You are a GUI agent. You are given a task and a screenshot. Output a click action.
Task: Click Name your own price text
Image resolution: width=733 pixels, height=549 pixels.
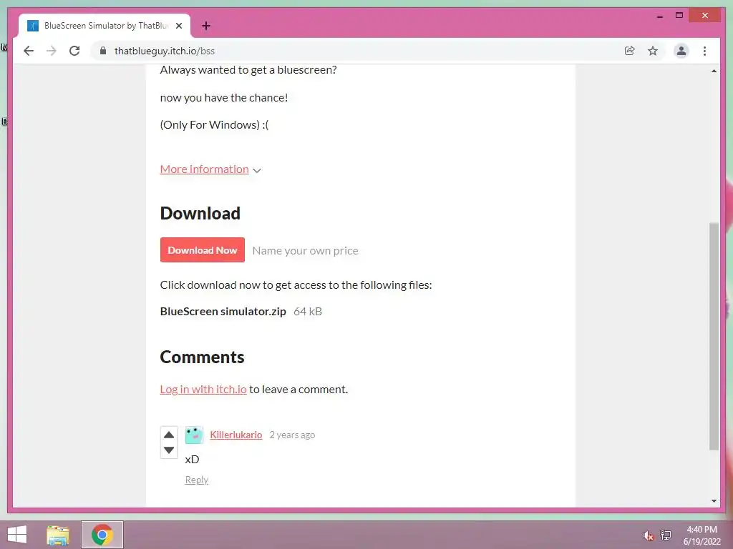click(x=305, y=251)
